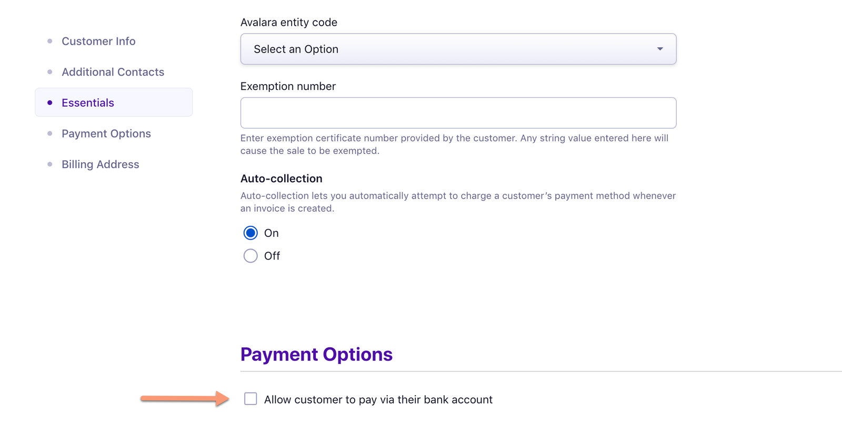
Task: Click the caret arrow in Select an Option
Action: click(660, 49)
